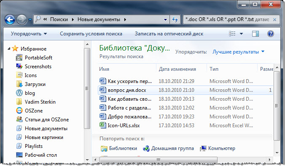The height and width of the screenshot is (166, 285).
Task: Open OSZone link in favorites
Action: click(29, 111)
